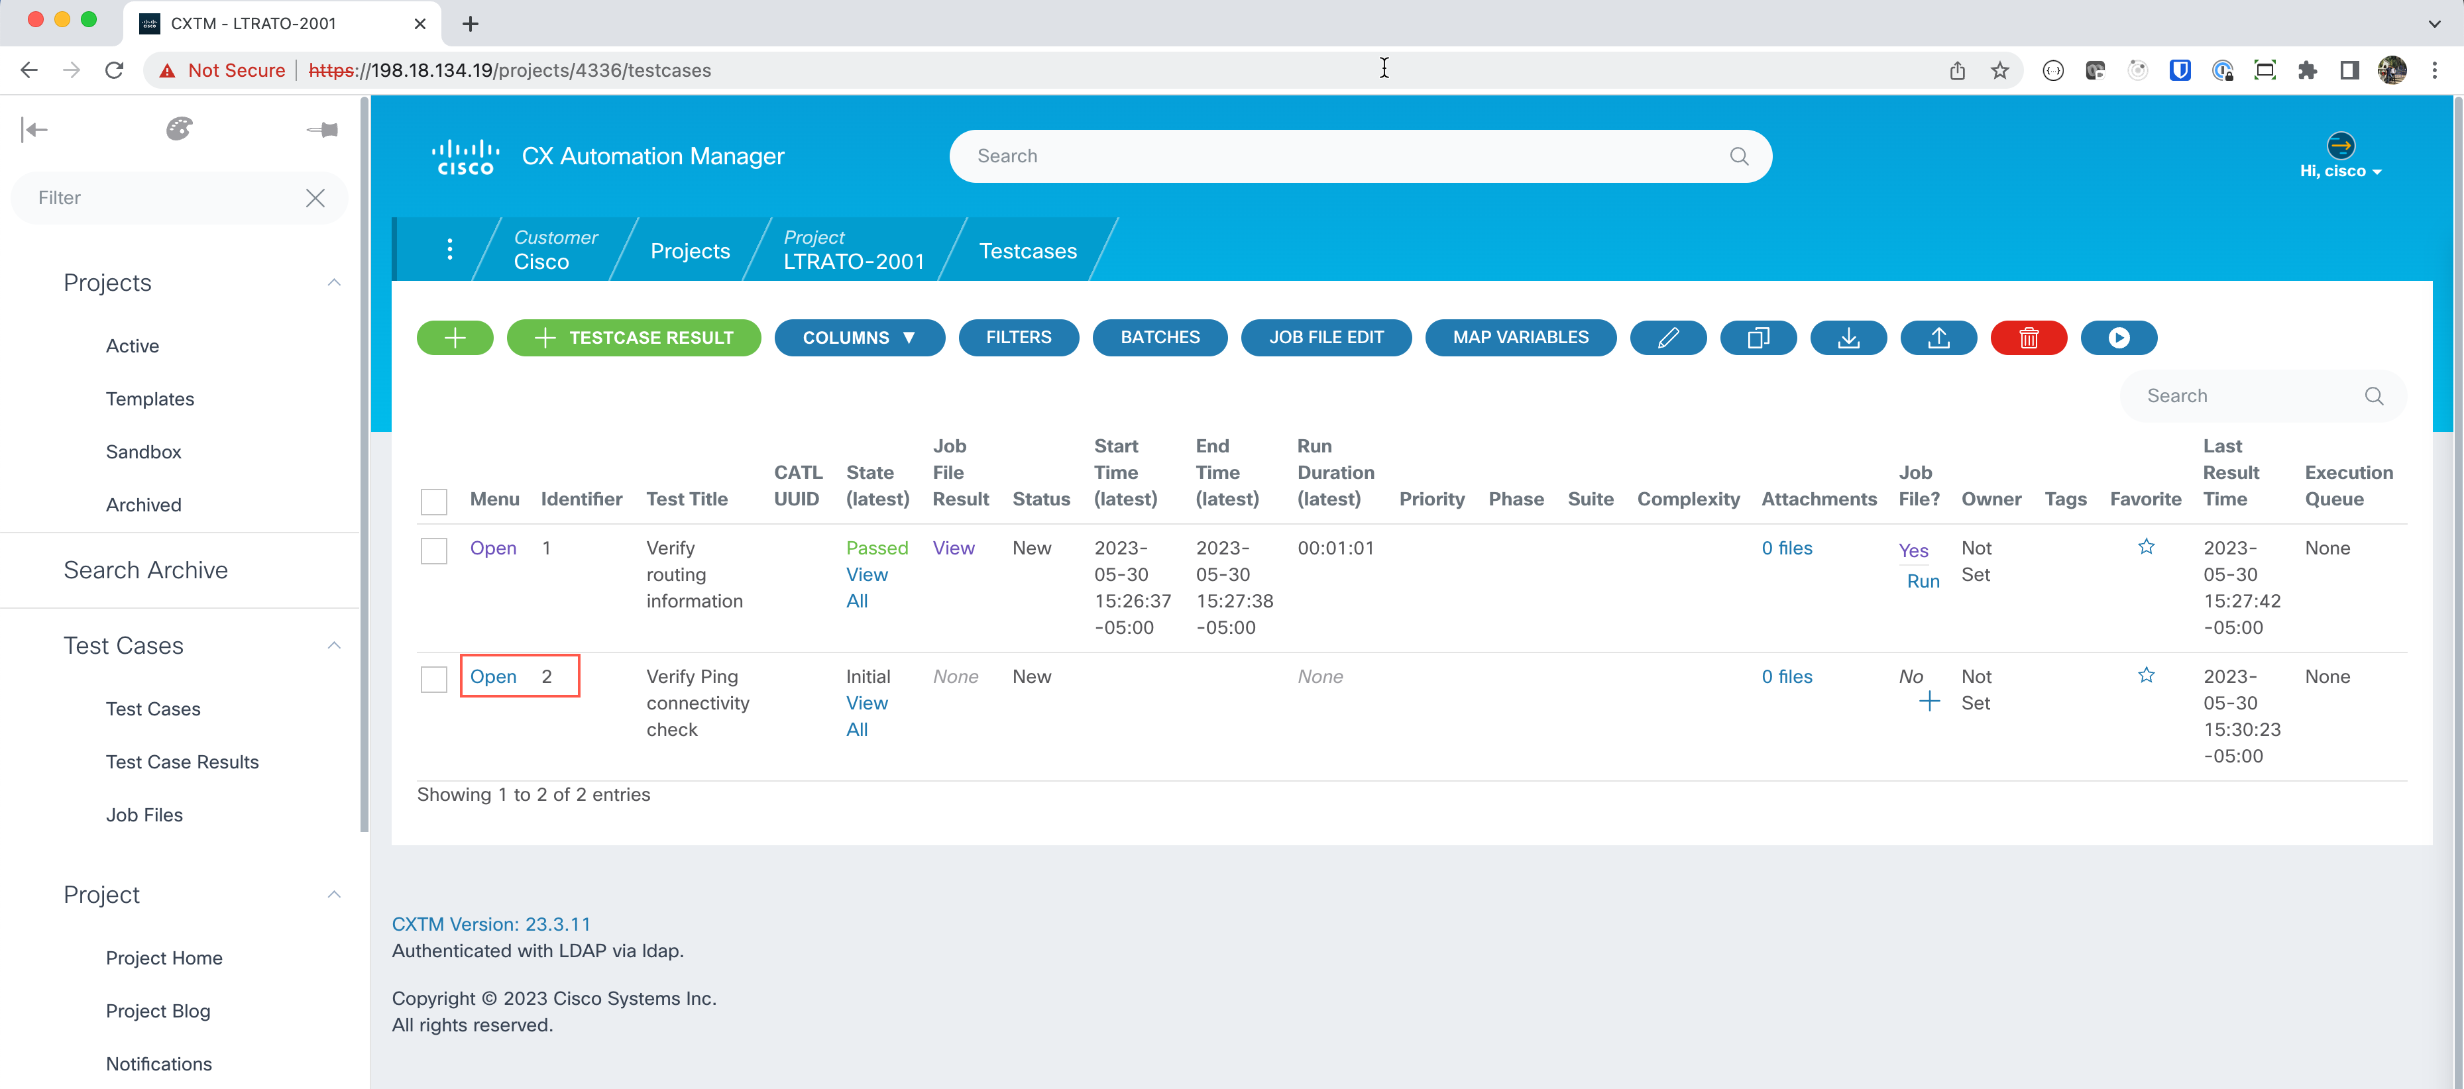View job file result for testcase 1
This screenshot has width=2464, height=1089.
tap(954, 548)
